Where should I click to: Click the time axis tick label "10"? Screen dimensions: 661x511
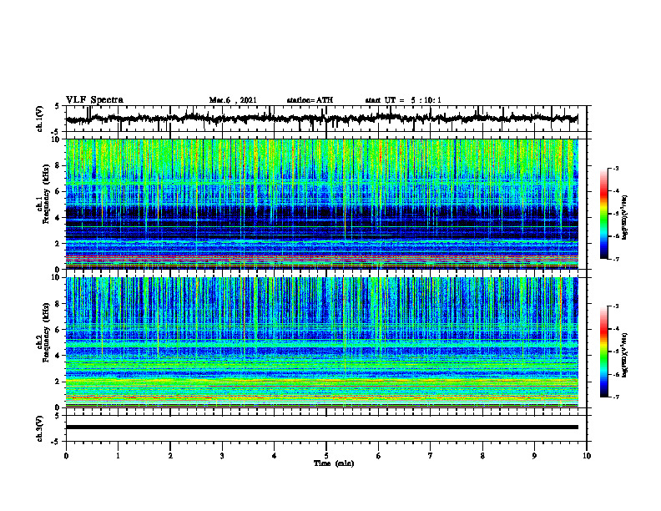tap(587, 455)
